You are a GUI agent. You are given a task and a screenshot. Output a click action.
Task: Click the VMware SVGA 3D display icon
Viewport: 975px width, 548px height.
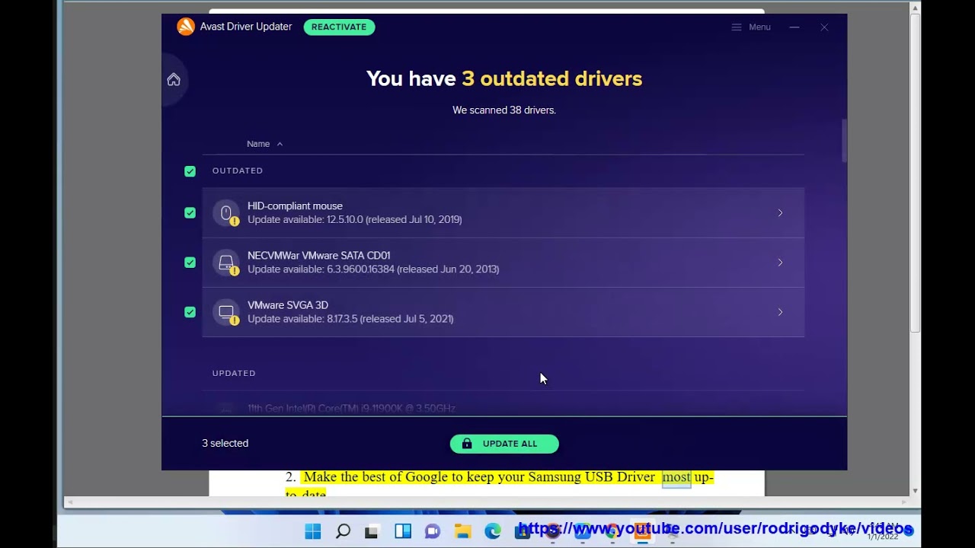click(226, 312)
